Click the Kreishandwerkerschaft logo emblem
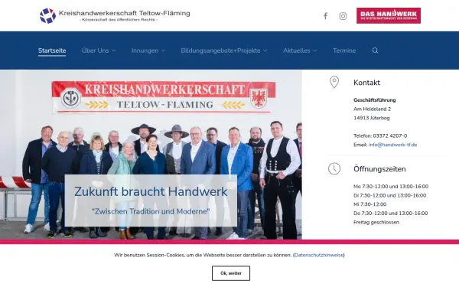The height and width of the screenshot is (287, 459). coord(47,16)
